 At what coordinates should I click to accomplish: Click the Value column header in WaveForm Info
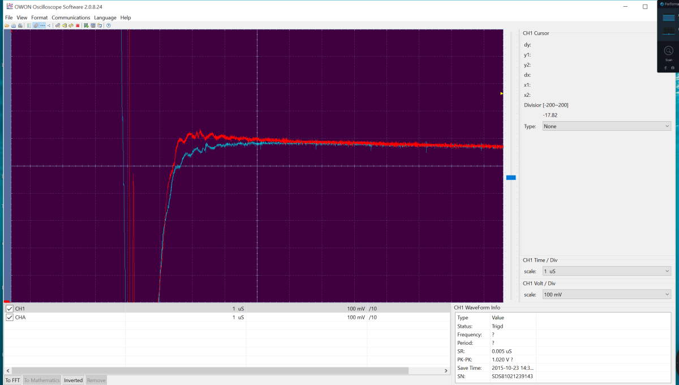[x=498, y=318]
